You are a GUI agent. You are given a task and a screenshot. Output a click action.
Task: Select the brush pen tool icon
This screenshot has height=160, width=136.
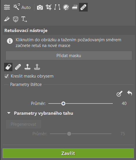click(7, 19)
